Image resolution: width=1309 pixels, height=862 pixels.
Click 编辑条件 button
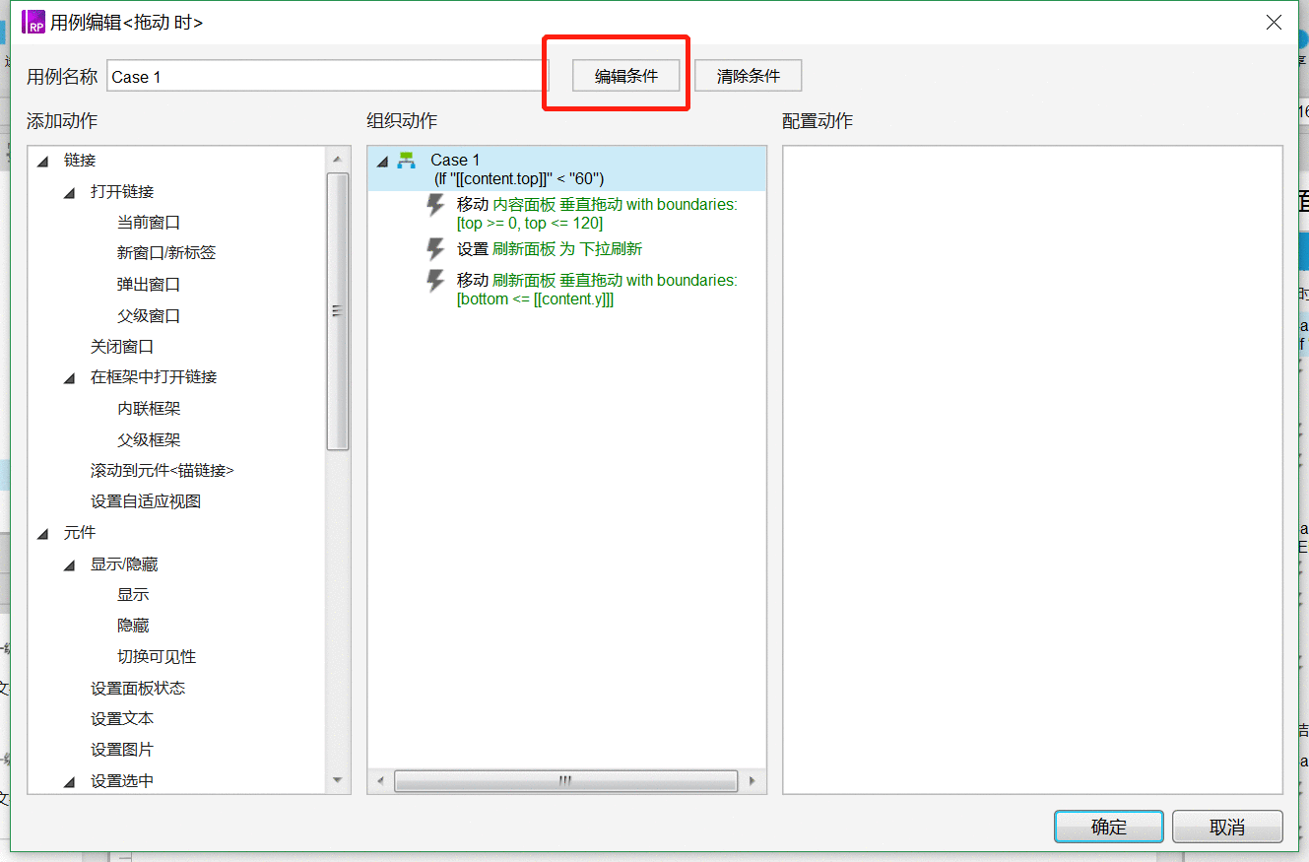click(x=626, y=76)
